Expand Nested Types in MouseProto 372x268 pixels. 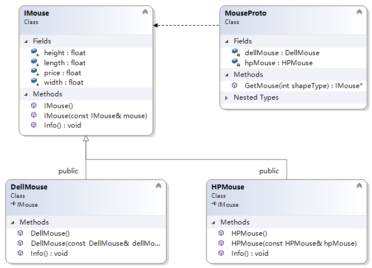(x=226, y=98)
